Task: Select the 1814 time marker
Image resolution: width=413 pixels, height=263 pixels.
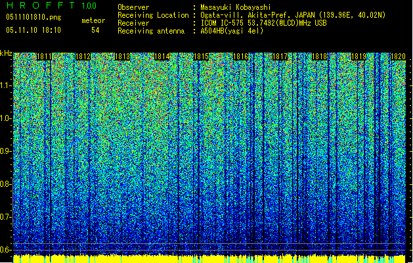Action: (162, 57)
